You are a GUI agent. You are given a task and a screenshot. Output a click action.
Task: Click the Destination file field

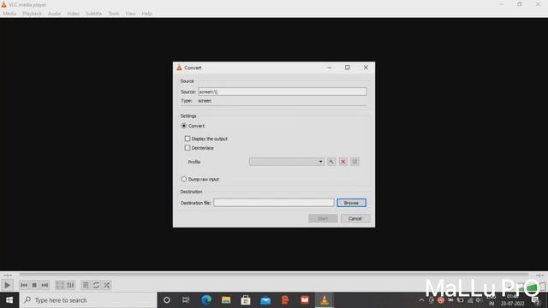coord(274,203)
